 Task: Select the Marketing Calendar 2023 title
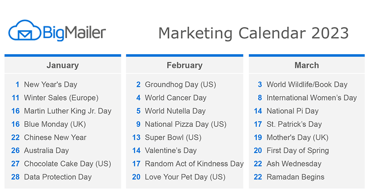[x=253, y=33]
